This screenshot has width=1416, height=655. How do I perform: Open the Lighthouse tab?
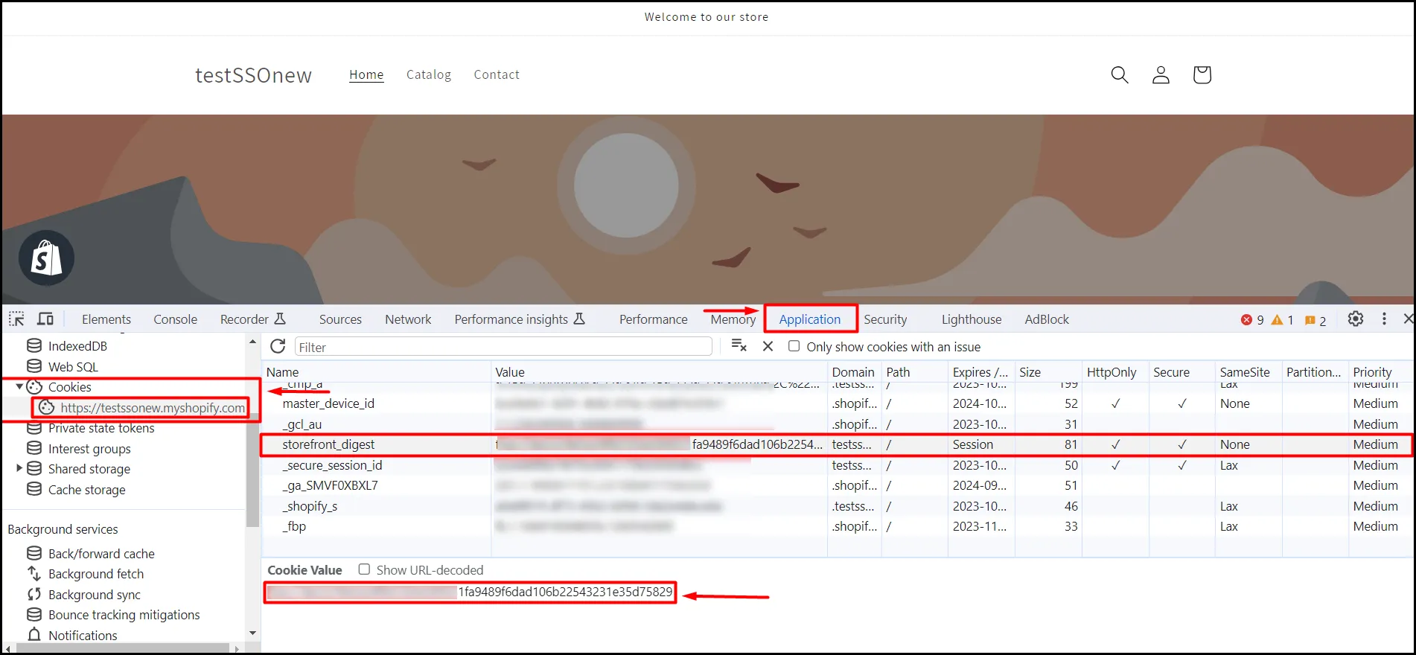[972, 319]
